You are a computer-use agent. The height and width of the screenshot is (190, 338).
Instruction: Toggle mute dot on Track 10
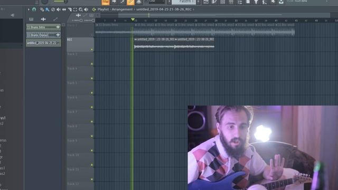coord(92,165)
